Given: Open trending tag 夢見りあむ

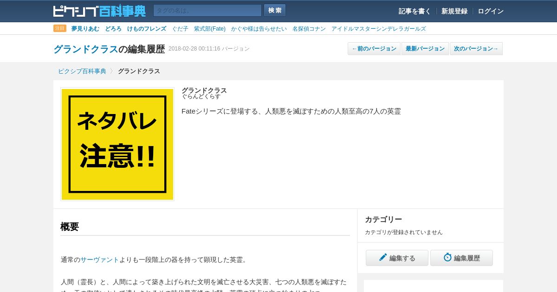Looking at the screenshot, I should pos(85,29).
